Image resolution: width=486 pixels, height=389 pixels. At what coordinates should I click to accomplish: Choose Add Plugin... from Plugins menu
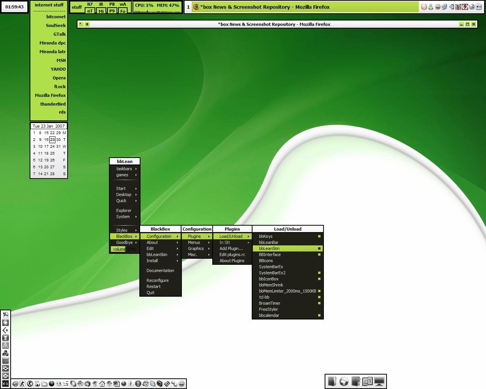(232, 248)
